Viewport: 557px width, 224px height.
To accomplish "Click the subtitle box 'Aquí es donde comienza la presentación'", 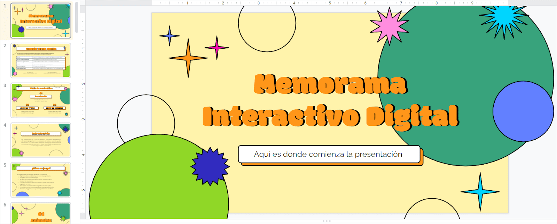I will pos(329,154).
